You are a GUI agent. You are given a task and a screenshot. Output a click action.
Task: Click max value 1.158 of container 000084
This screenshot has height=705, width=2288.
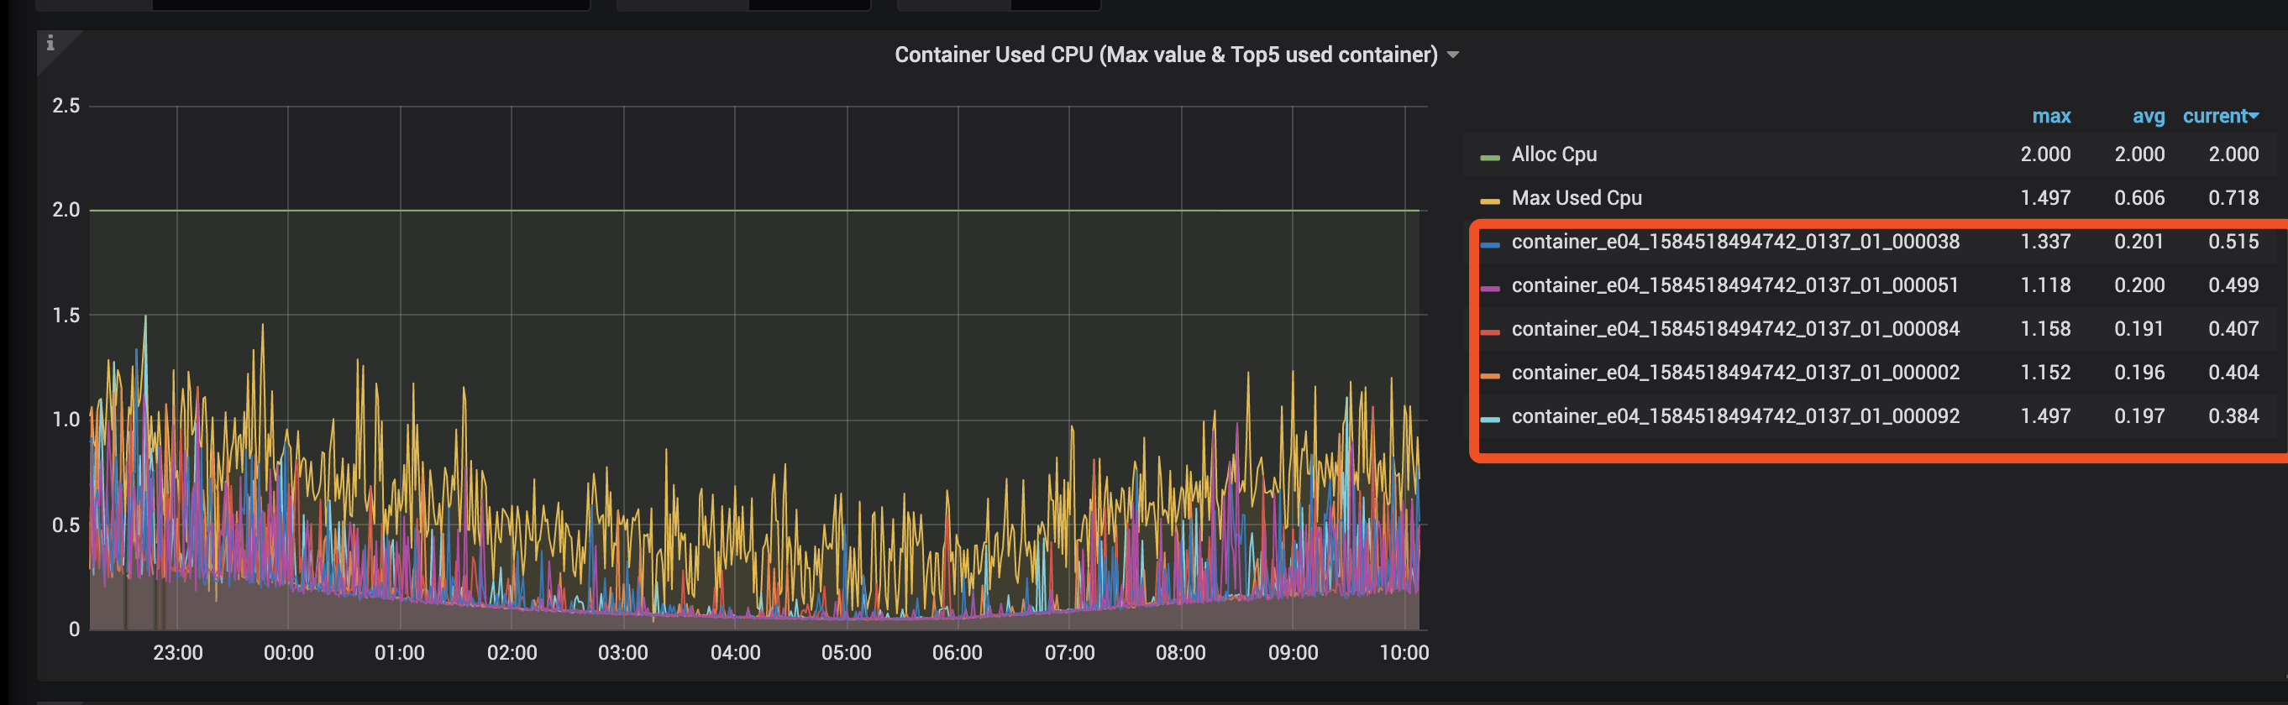pyautogui.click(x=2044, y=328)
